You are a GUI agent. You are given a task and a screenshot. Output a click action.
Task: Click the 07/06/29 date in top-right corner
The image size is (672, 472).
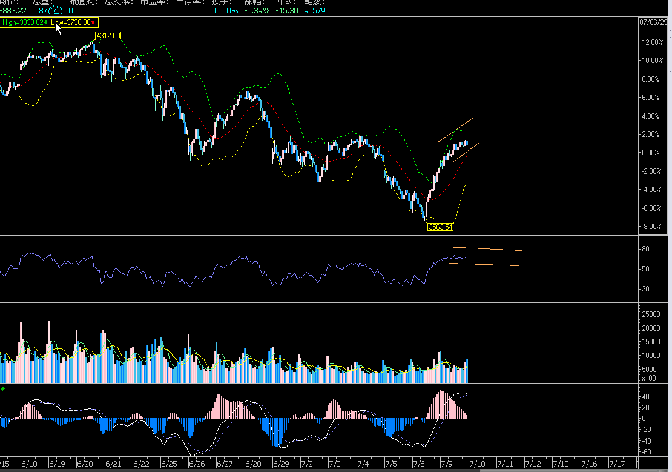[x=653, y=22]
